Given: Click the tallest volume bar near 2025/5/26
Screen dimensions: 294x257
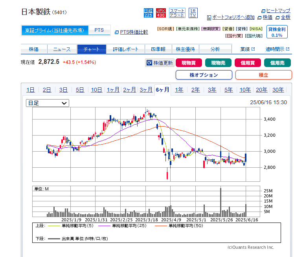Looking at the screenshot, I should [220, 202].
